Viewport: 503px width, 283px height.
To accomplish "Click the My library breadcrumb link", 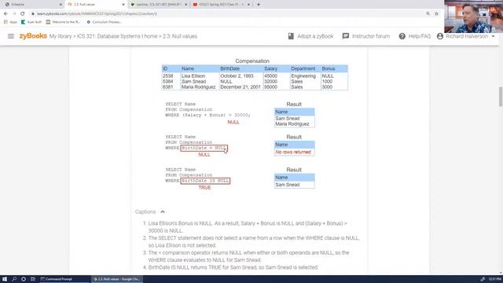I will (x=61, y=36).
